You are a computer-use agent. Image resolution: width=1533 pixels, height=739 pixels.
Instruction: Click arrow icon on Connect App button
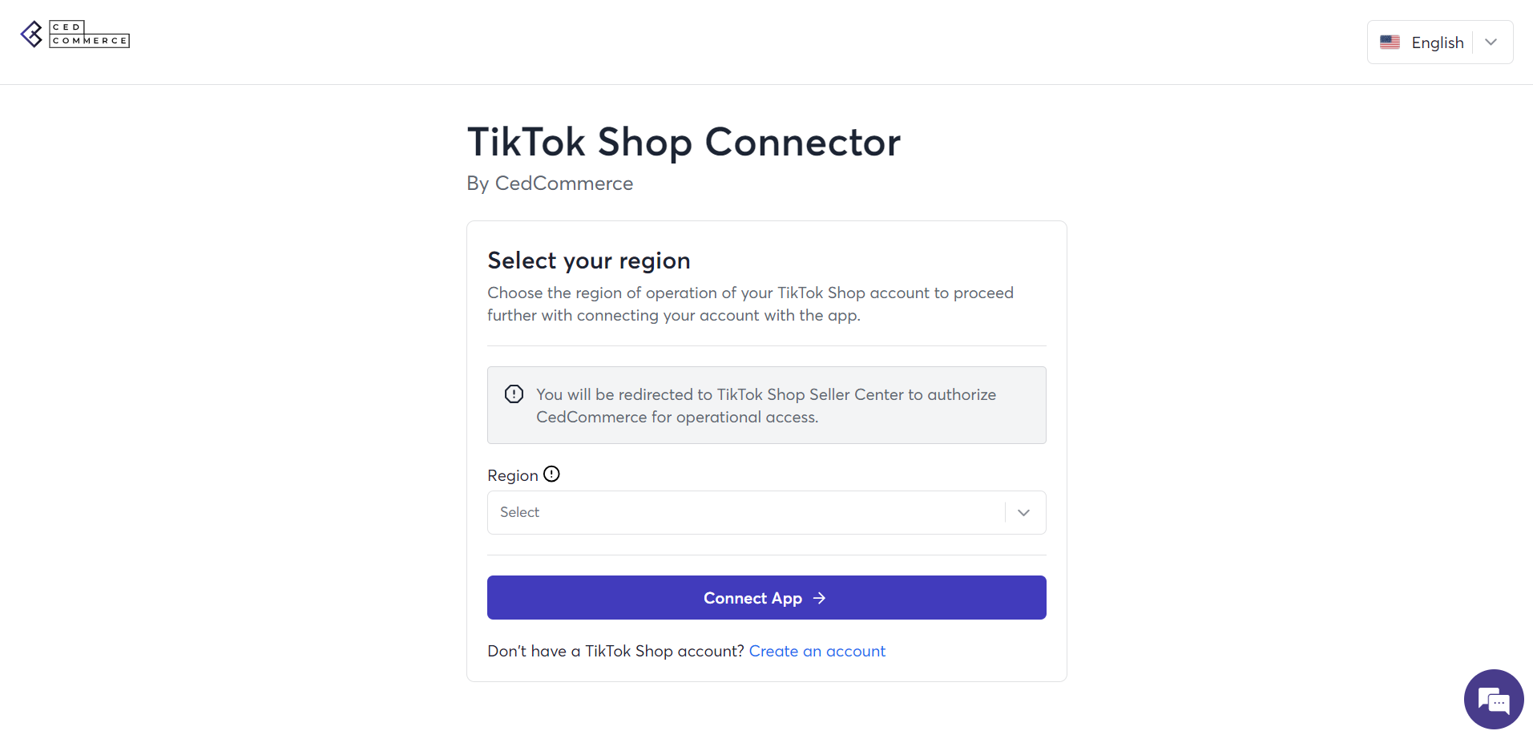pyautogui.click(x=819, y=598)
